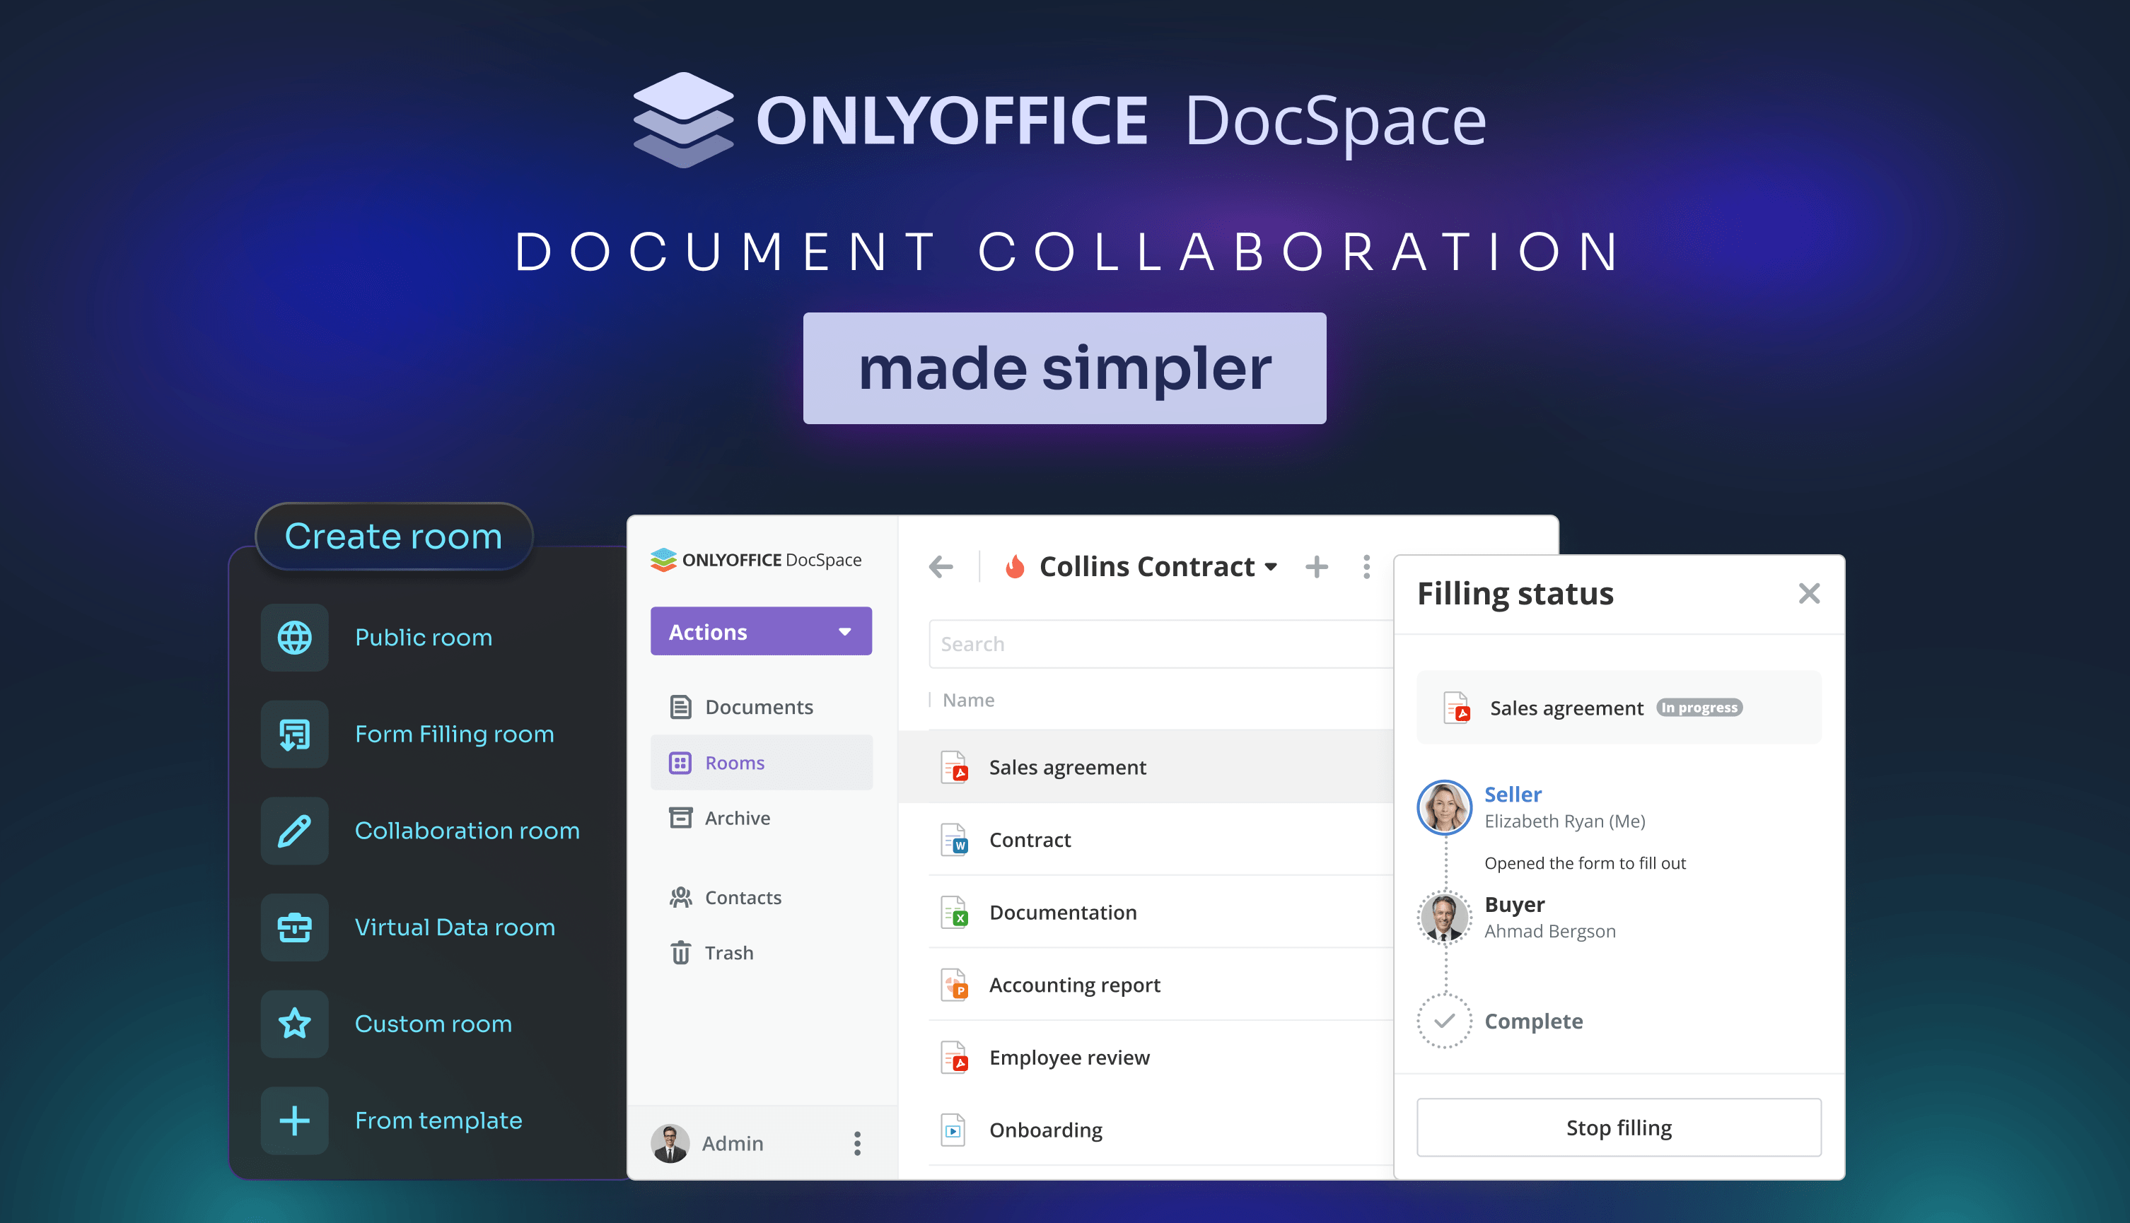Open the Actions dropdown
This screenshot has width=2130, height=1223.
(760, 631)
